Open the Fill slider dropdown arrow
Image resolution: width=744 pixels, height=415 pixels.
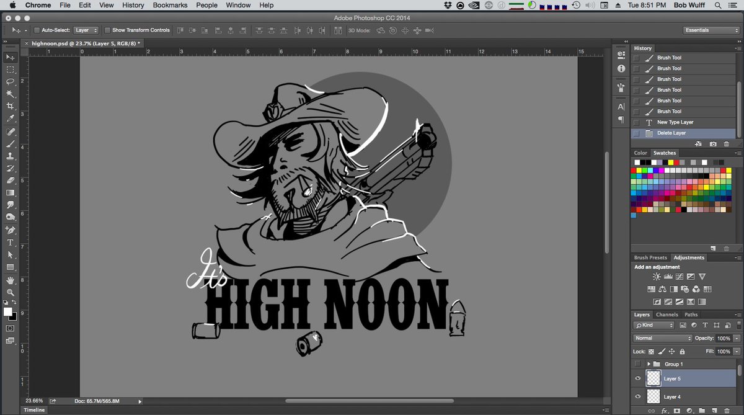coord(737,351)
